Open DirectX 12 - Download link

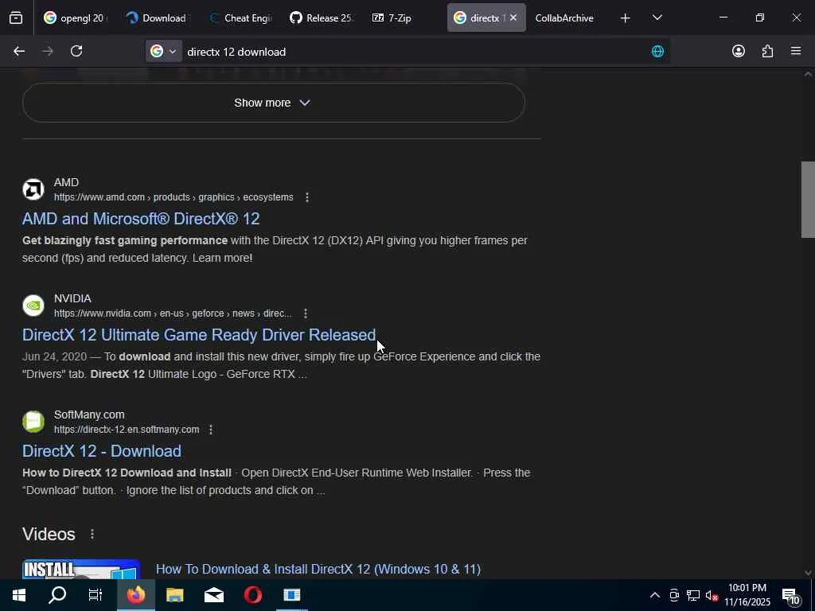coord(102,451)
